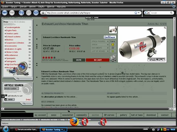177x132 pixels.
Task: Click the site identity icon in address bar
Action: click(x=43, y=13)
